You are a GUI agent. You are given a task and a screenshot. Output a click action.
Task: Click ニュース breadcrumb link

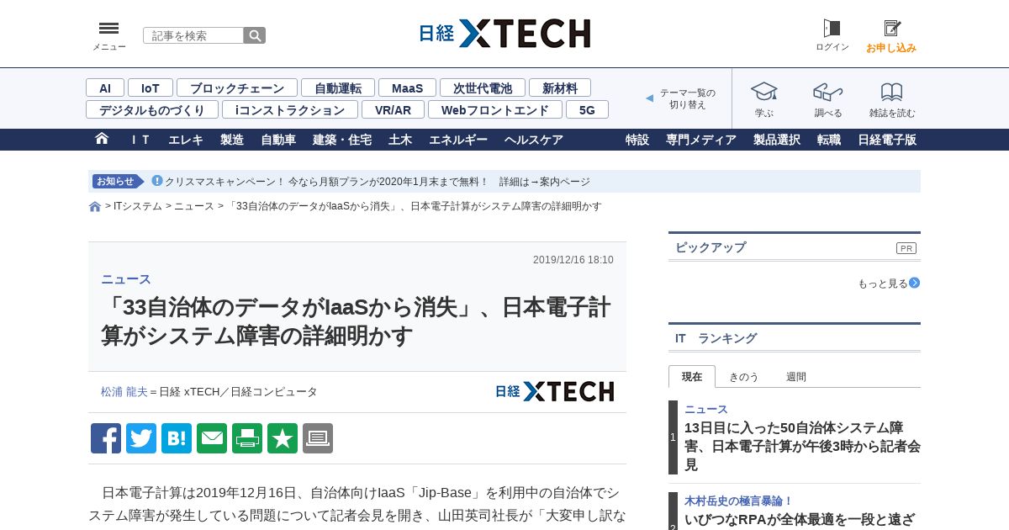[x=194, y=206]
